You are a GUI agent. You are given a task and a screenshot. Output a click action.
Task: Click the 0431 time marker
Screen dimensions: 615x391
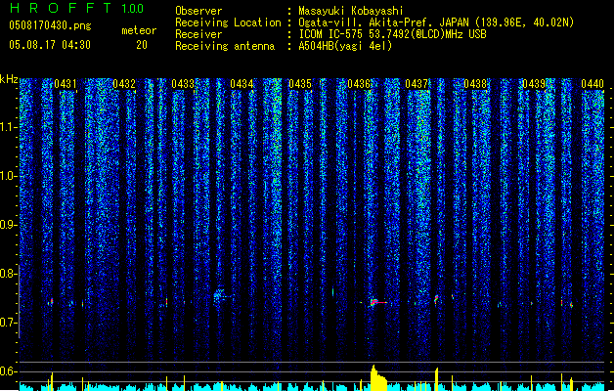tap(66, 84)
